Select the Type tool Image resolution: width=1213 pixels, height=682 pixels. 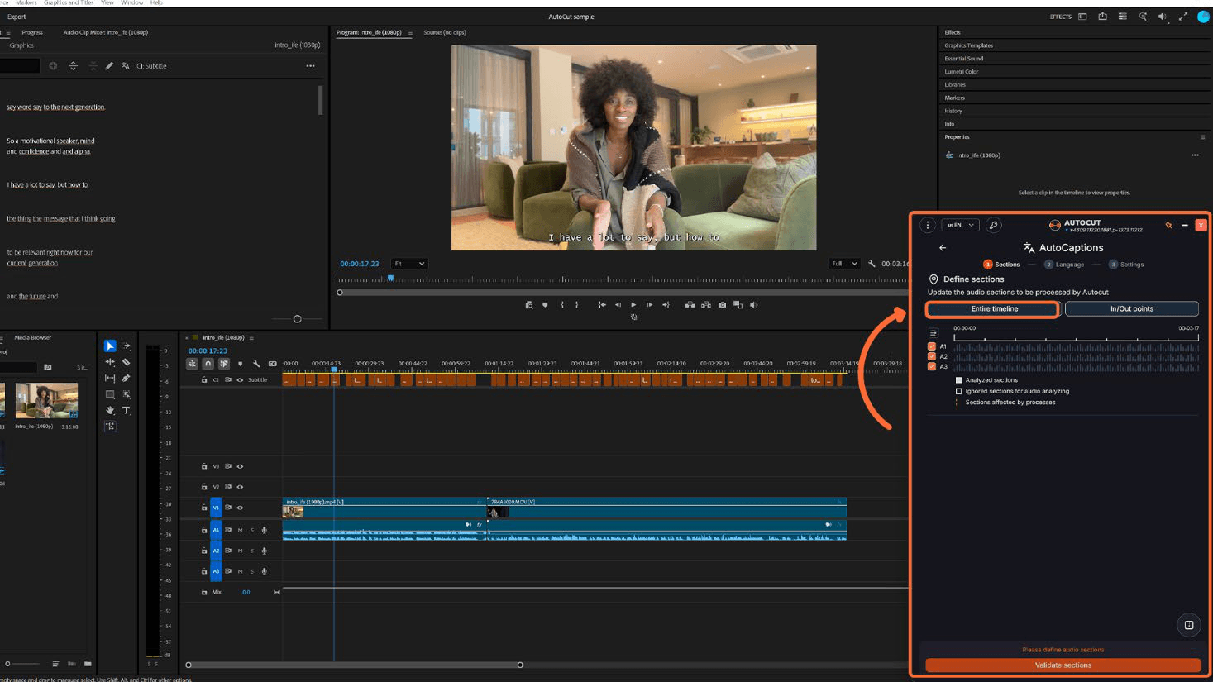coord(127,410)
